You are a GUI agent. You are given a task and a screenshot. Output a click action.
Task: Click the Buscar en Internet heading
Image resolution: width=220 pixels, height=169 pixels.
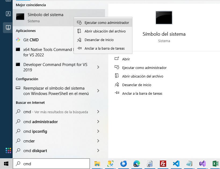(x=30, y=102)
